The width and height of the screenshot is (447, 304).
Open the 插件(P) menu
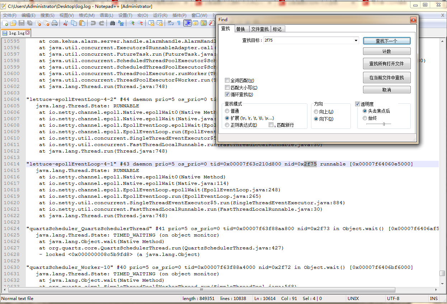click(x=179, y=15)
